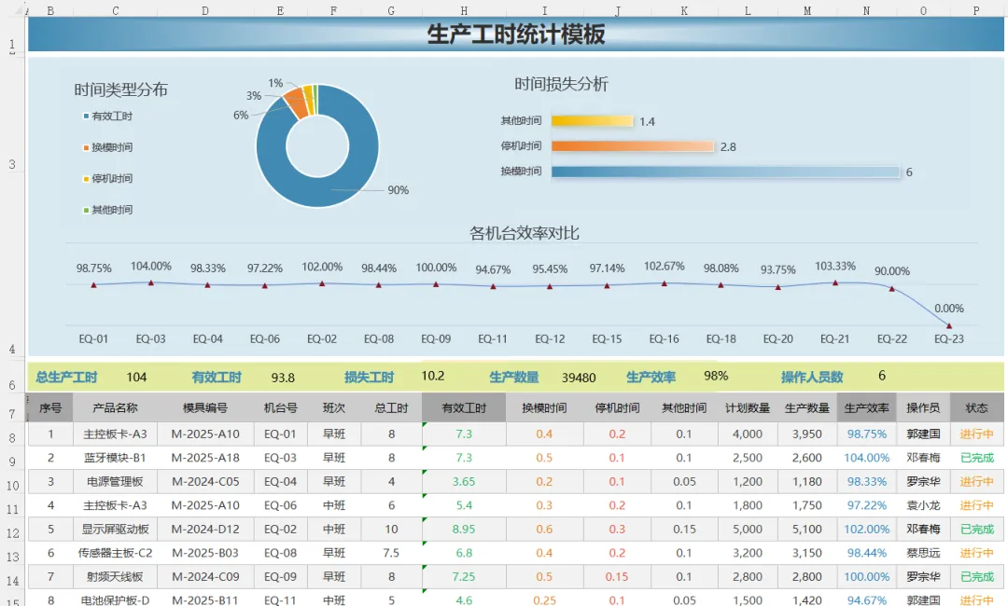The height and width of the screenshot is (606, 1008).
Task: Click the EQ-03 104.00% line marker
Action: 150,282
